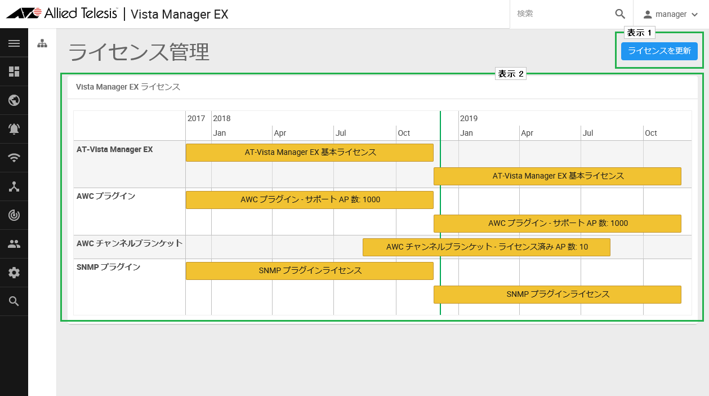Open the wireless Wi-Fi icon in sidebar
This screenshot has width=709, height=396.
(14, 158)
